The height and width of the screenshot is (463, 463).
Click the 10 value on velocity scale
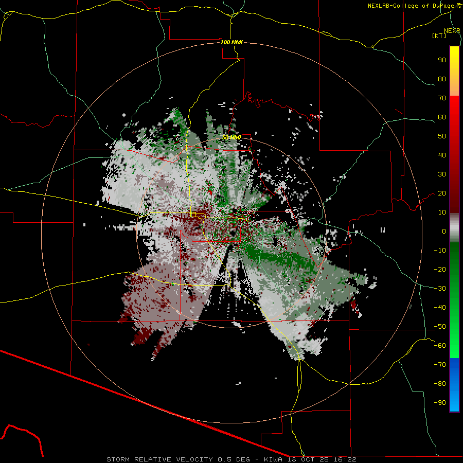[442, 212]
